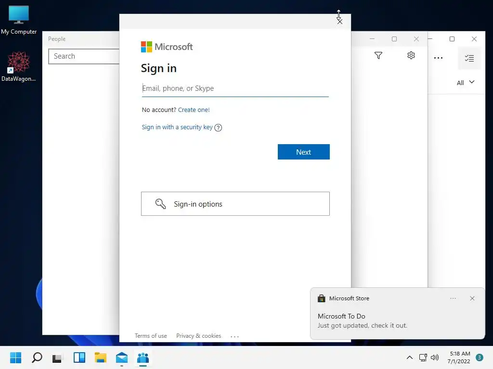Open the volume speaker tray icon
The image size is (493, 369).
[x=435, y=357]
